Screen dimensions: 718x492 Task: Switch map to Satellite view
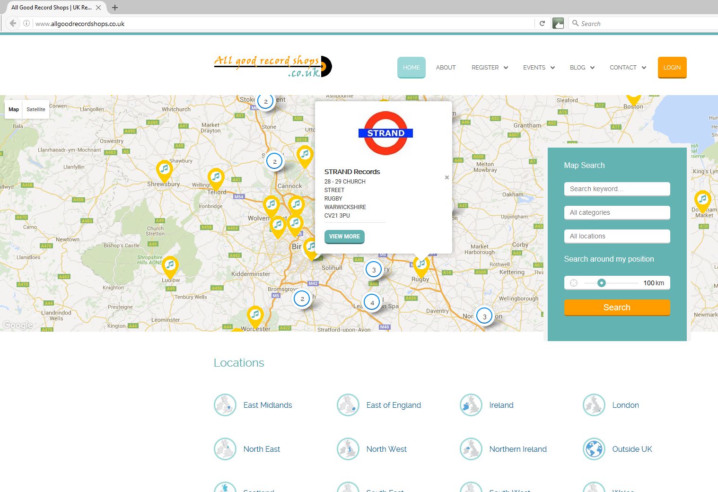pyautogui.click(x=36, y=109)
